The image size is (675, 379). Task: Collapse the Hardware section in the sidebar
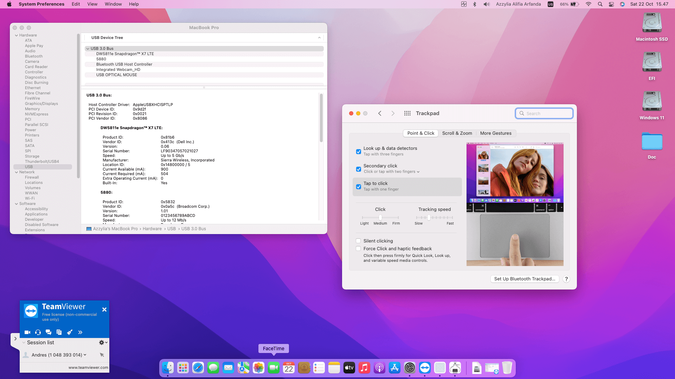tap(17, 35)
